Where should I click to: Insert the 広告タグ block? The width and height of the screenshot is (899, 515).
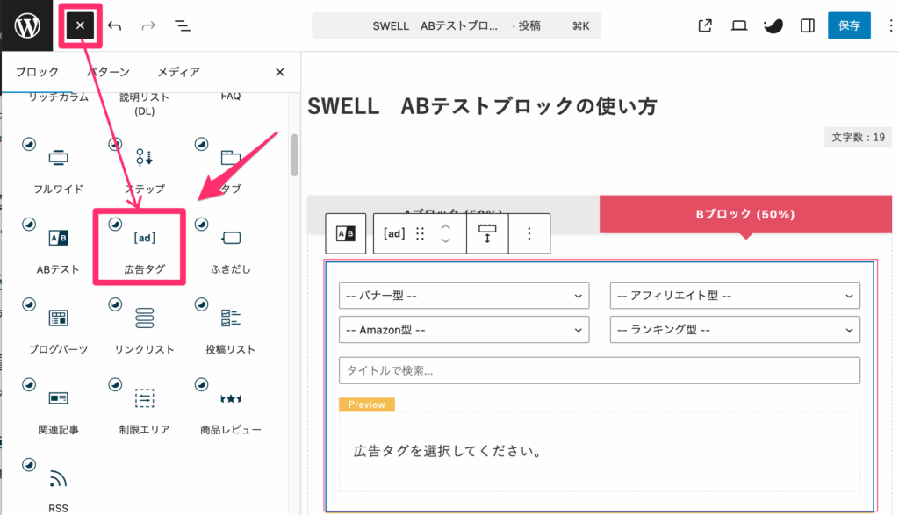139,235
